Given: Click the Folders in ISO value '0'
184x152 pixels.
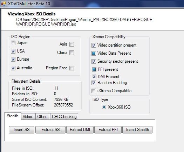Looking at the screenshot, I should click(55, 94).
